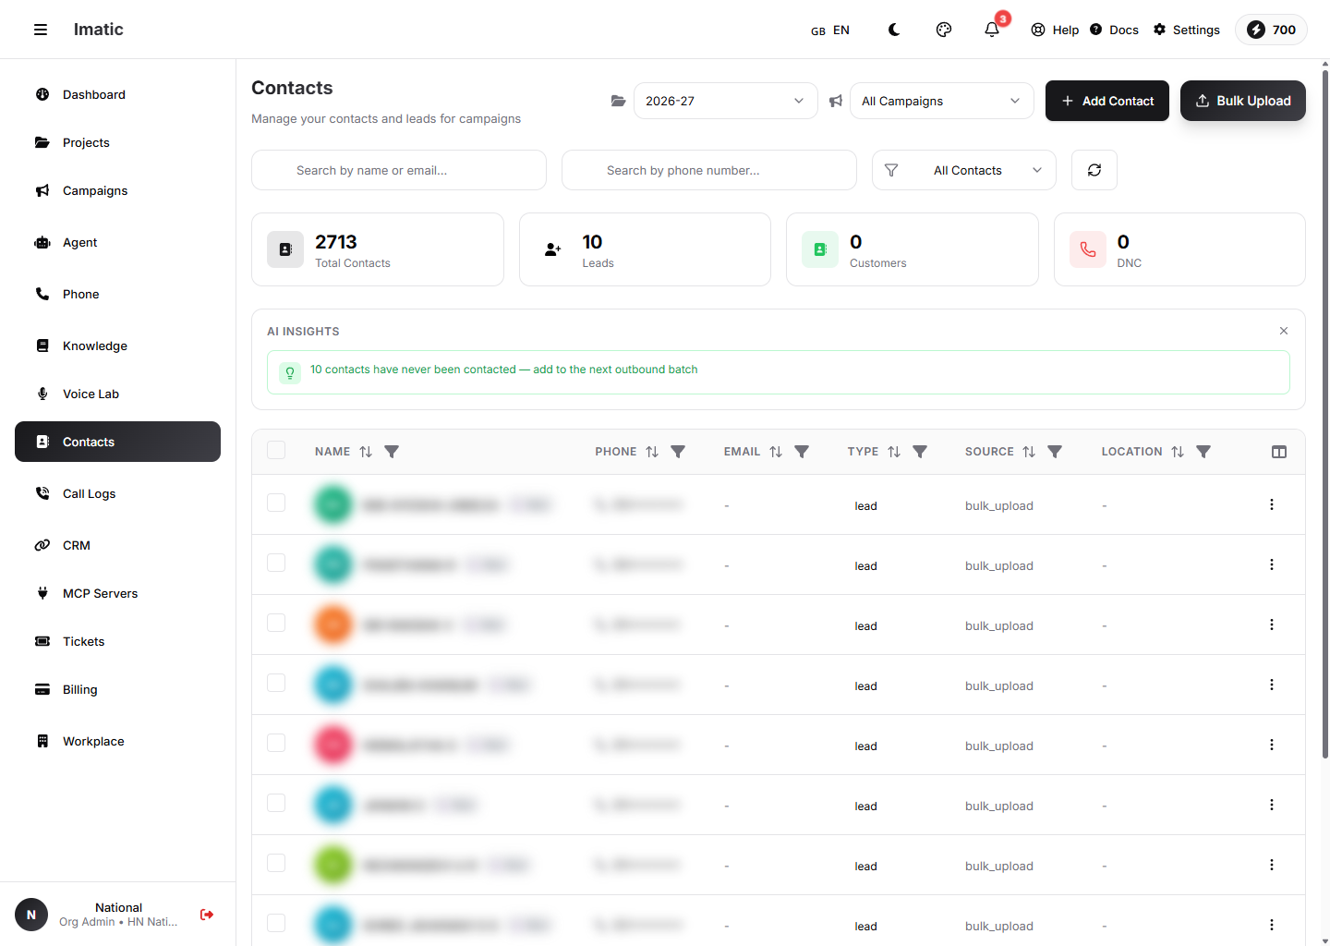Click the Bulk Upload button
The image size is (1330, 946).
click(x=1243, y=101)
